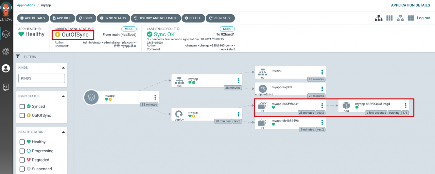Screen dimensions: 435x174
Task: Open kebab menu of myapp-865f9f464f-lctgd pod
Action: pos(405,106)
